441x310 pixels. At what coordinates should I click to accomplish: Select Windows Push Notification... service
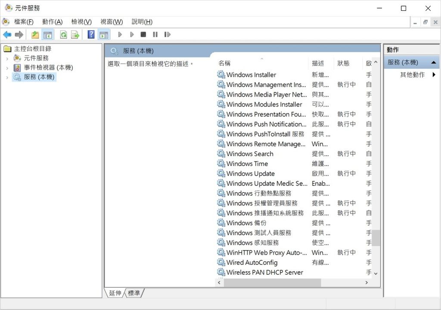coord(295,124)
